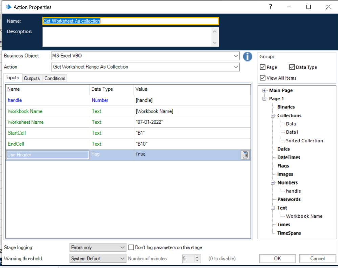The width and height of the screenshot is (338, 268).
Task: Toggle the Page group checkbox
Action: click(263, 67)
